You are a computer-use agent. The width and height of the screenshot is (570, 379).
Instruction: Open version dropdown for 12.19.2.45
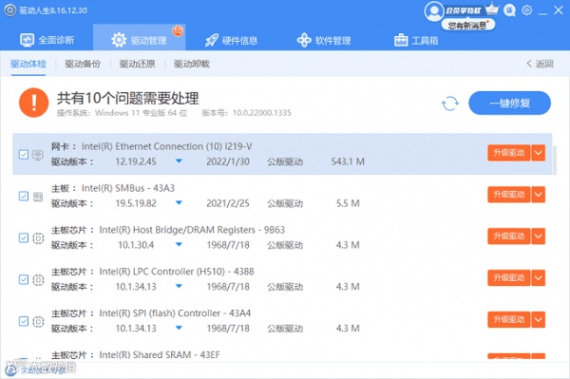pyautogui.click(x=179, y=161)
